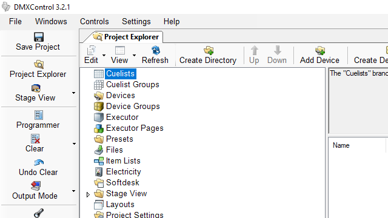
Task: Select the Item Lists tree node
Action: [x=123, y=160]
